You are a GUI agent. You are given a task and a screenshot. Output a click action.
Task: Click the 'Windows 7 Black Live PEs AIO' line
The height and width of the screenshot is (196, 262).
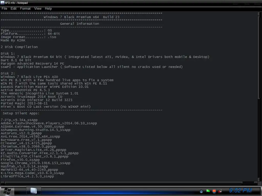coord(29,77)
